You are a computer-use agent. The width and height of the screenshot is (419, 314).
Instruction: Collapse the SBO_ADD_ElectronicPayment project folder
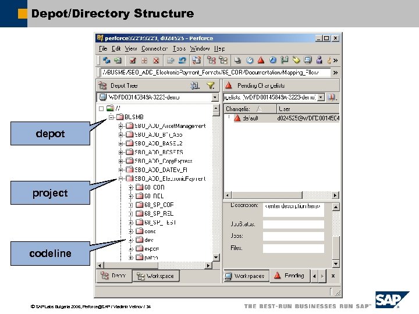[121, 179]
